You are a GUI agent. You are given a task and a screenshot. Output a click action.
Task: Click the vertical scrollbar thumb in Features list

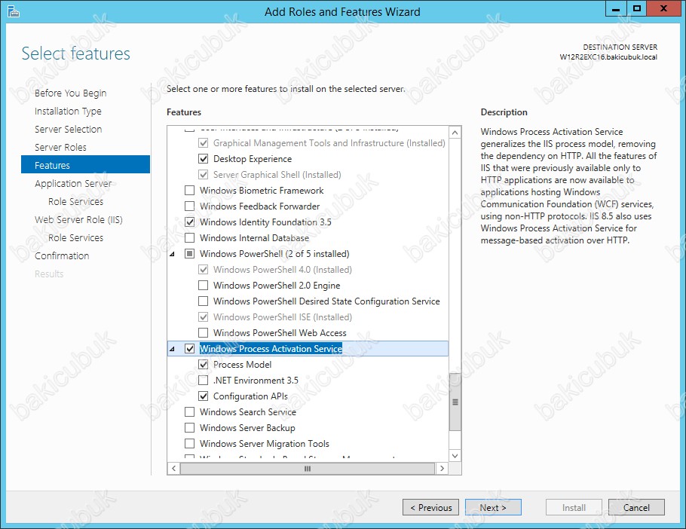tap(455, 402)
